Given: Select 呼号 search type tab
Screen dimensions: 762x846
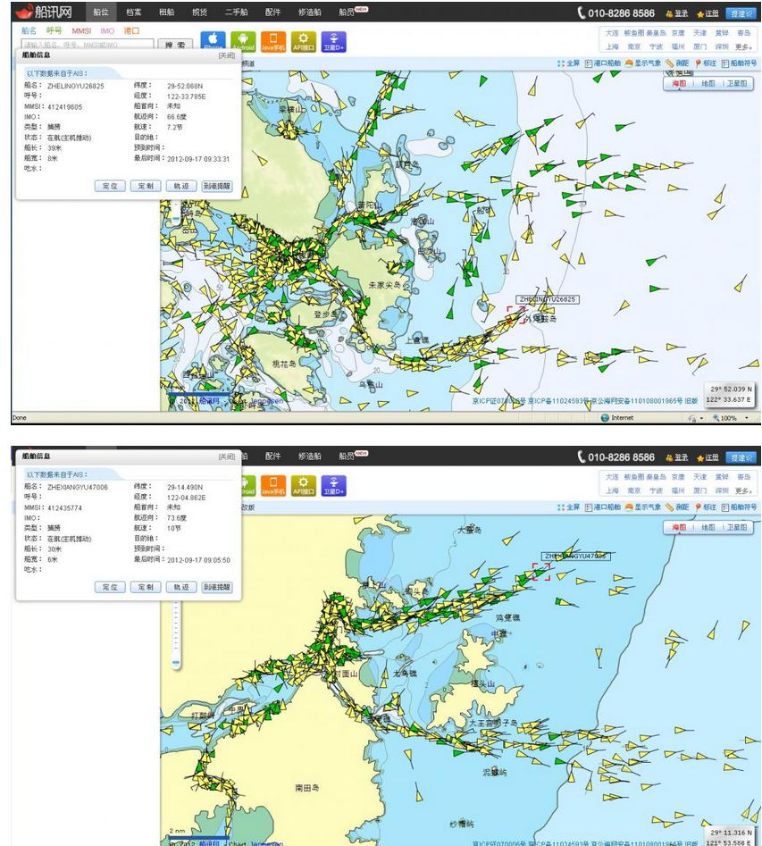Looking at the screenshot, I should tap(54, 30).
